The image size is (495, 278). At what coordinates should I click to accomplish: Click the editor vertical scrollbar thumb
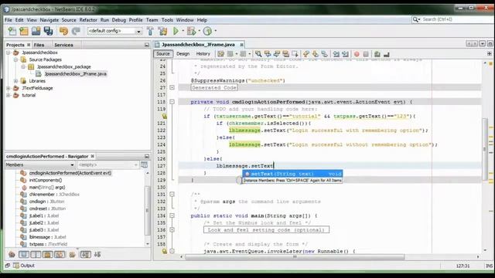coord(485,149)
